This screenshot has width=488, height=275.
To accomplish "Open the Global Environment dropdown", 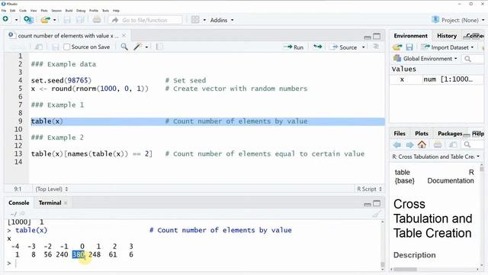I will [x=425, y=59].
